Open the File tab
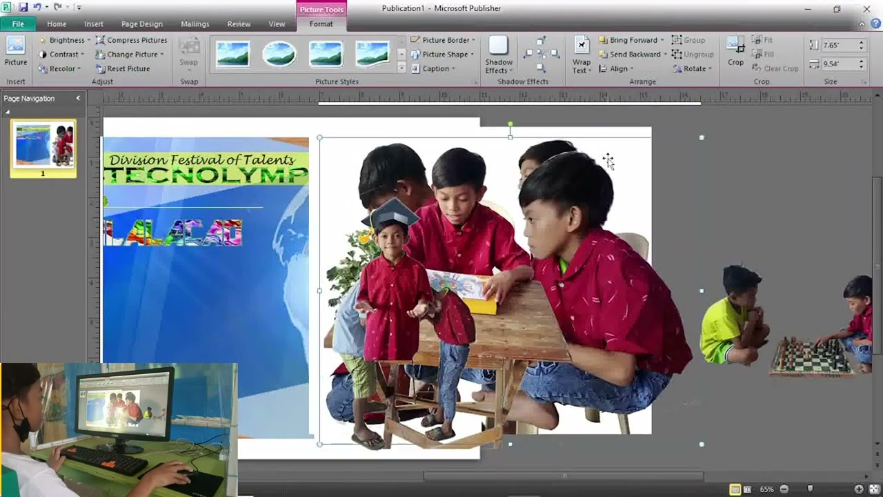The image size is (883, 497). (18, 23)
